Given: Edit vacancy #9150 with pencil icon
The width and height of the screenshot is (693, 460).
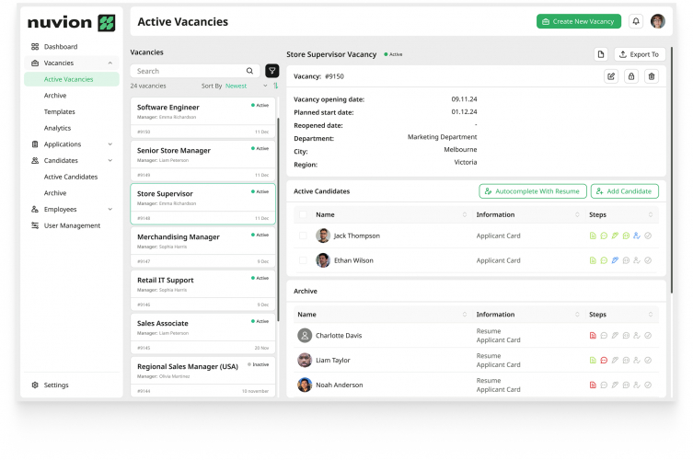Looking at the screenshot, I should tap(611, 76).
